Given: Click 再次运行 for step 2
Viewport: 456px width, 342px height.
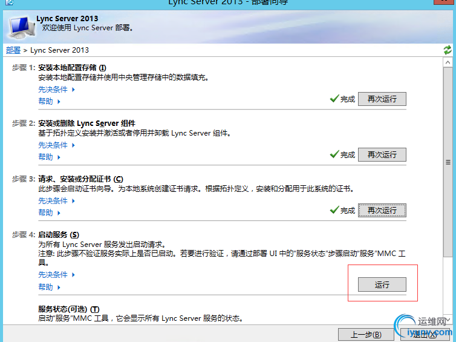Looking at the screenshot, I should (382, 154).
